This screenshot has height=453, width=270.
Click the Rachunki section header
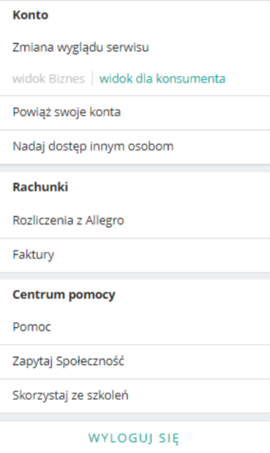[40, 187]
